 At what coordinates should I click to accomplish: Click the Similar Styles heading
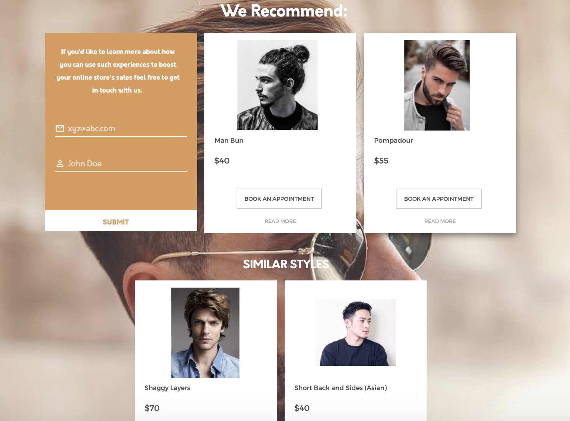[286, 264]
